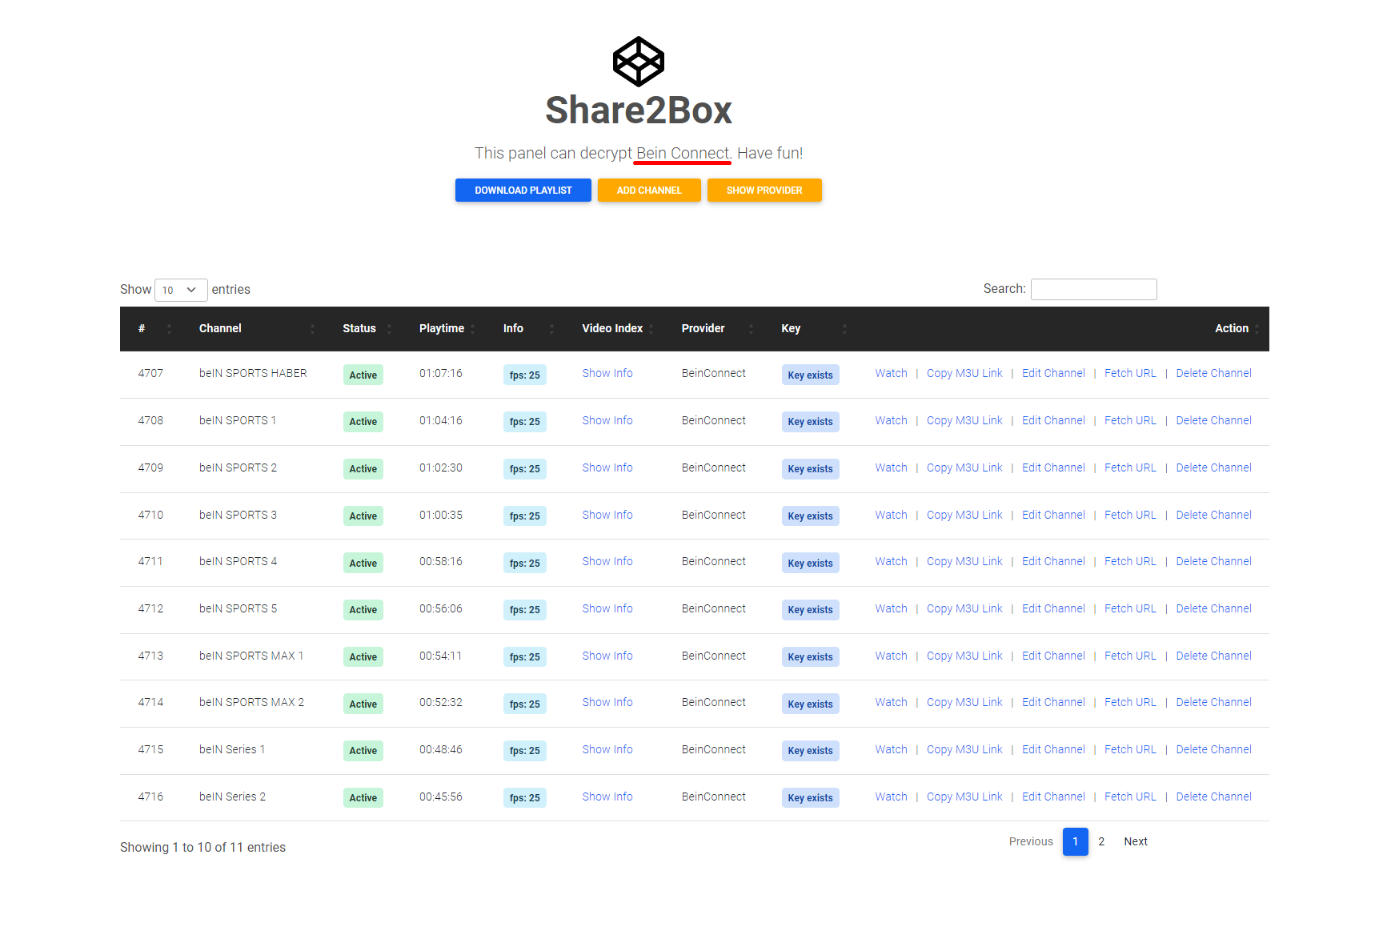Watch beIN SPORTS 5
Image resolution: width=1395 pixels, height=931 pixels.
point(891,608)
